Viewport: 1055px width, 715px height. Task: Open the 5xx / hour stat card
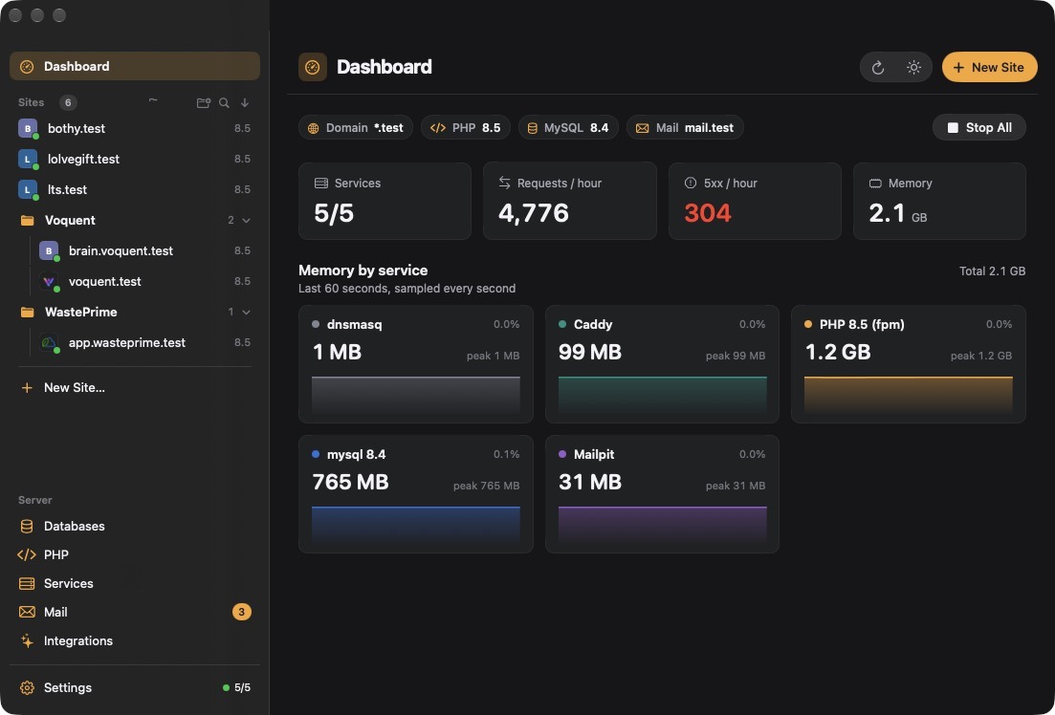point(755,201)
